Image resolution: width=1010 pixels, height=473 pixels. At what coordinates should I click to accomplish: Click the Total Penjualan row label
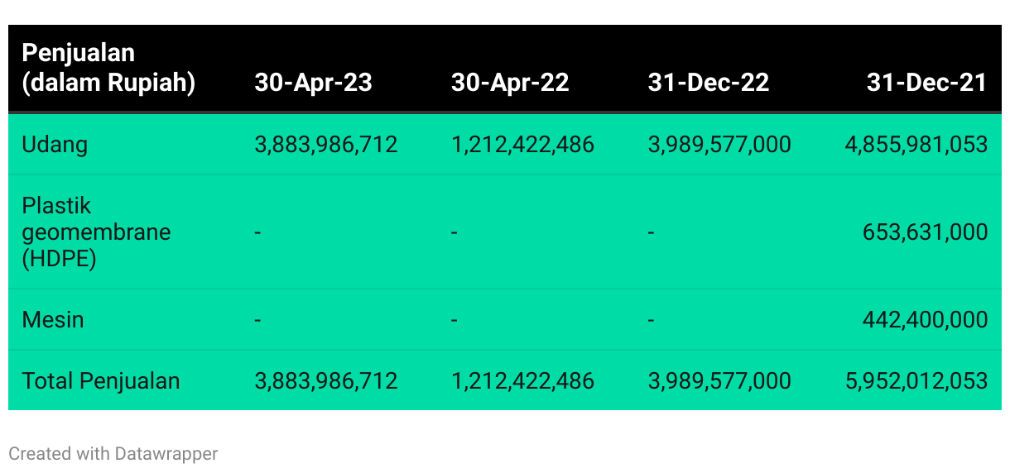(101, 380)
